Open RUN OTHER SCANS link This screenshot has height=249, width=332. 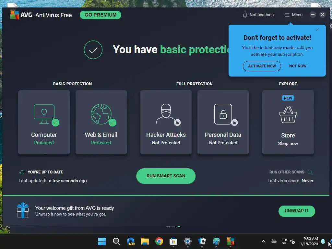pyautogui.click(x=287, y=172)
